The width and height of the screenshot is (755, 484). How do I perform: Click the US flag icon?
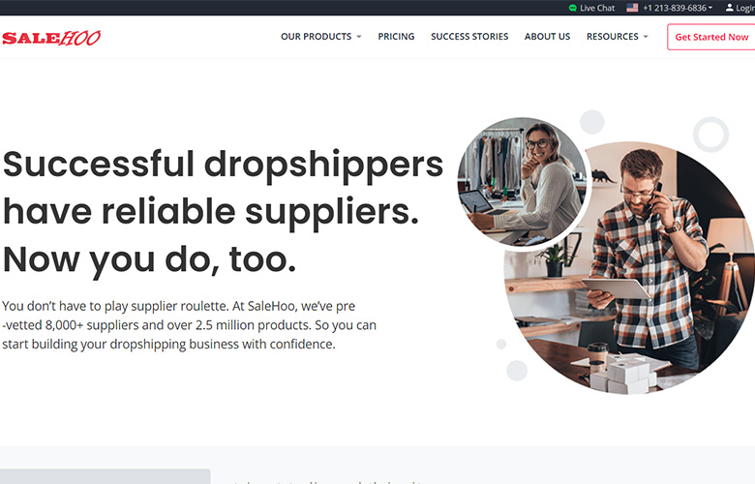tap(632, 8)
